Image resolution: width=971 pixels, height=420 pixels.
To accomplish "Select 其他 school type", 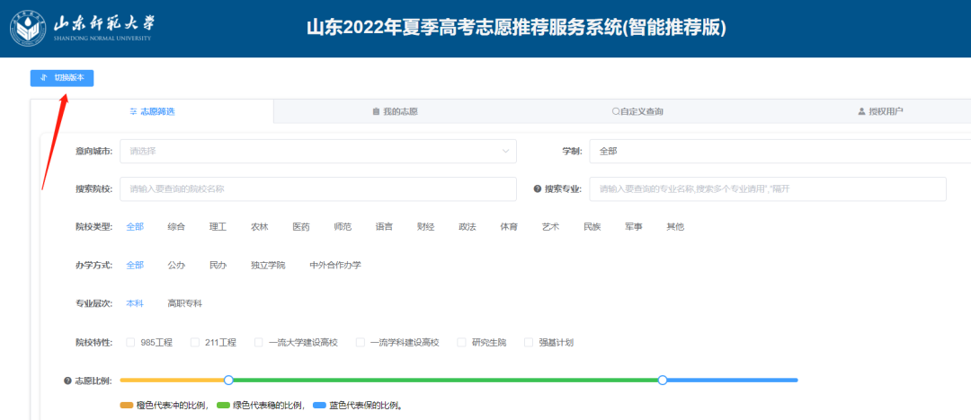I will click(675, 227).
